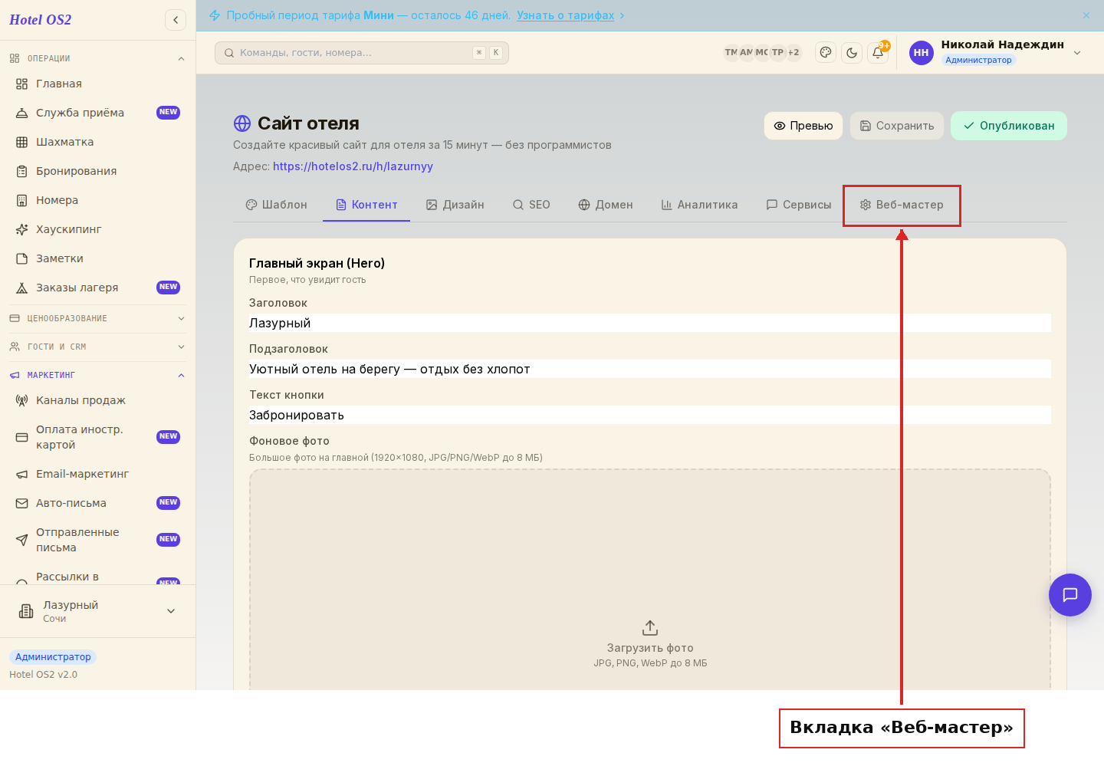Click the upload photo icon
Image resolution: width=1104 pixels, height=766 pixels.
point(650,628)
